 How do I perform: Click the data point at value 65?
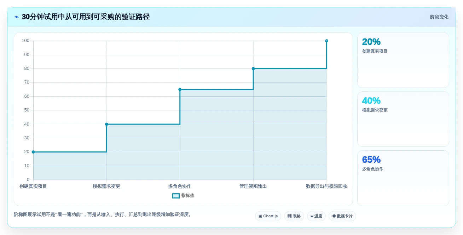pyautogui.click(x=180, y=90)
